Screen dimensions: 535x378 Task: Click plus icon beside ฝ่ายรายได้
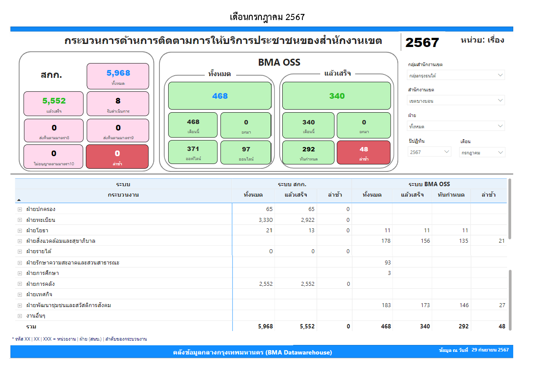pyautogui.click(x=20, y=251)
